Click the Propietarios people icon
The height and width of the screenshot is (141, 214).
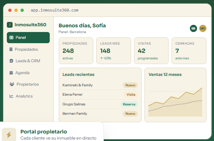12,84
